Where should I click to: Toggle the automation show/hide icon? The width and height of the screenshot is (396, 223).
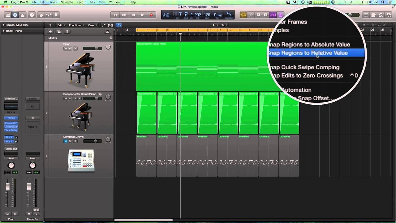(x=103, y=25)
